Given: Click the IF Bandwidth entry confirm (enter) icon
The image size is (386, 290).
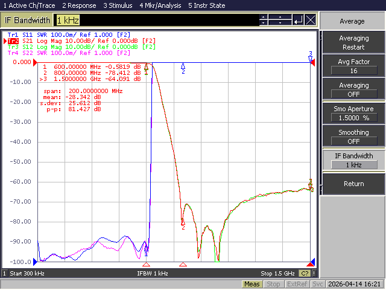Looking at the screenshot, I should 299,20.
